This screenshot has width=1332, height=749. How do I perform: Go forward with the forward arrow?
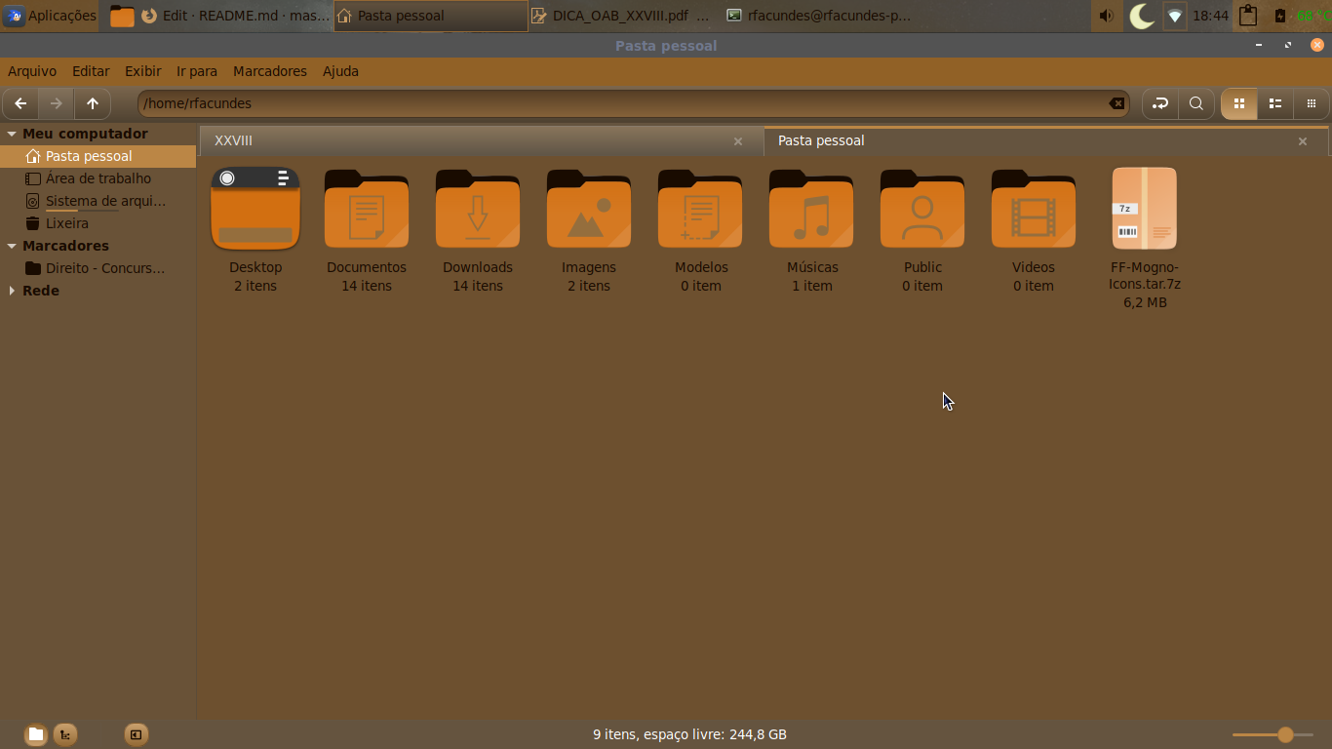click(57, 103)
